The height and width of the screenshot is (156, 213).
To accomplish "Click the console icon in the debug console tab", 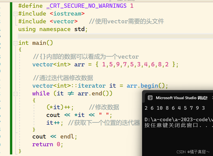I will (150, 98).
